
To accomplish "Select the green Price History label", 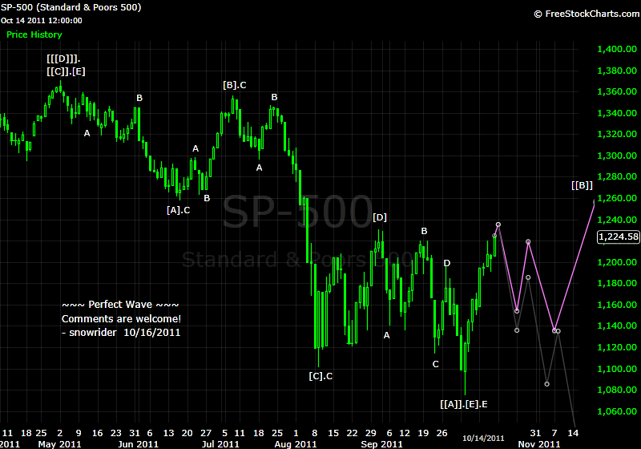I will tap(34, 34).
